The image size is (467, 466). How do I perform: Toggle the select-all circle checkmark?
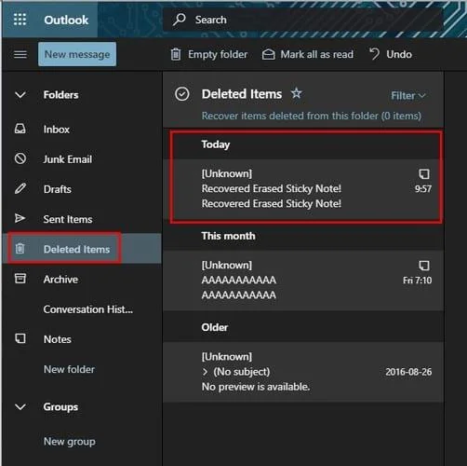pos(182,94)
